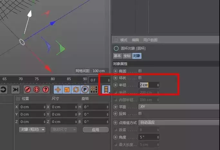This screenshot has height=150, width=220.
Task: Toggle the position (move) keyframe icon
Action: [x=58, y=89]
